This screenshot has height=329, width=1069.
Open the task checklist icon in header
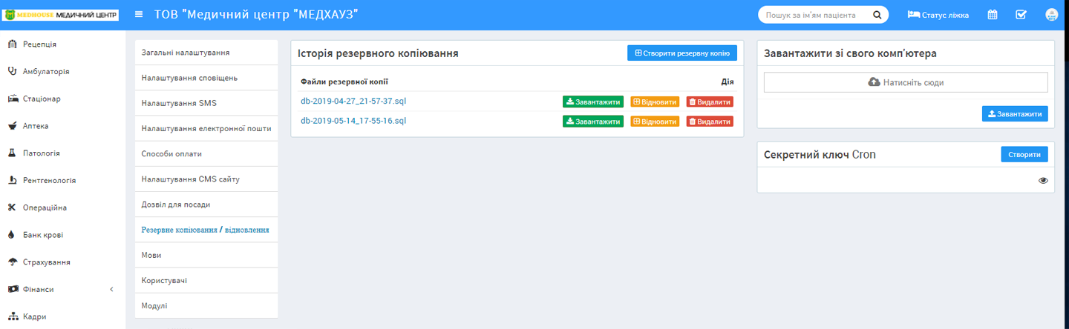coord(1021,15)
